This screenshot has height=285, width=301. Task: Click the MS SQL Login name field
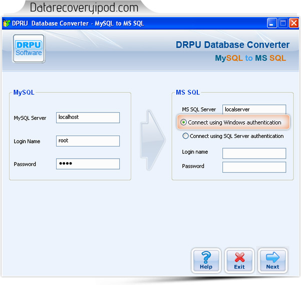(x=254, y=154)
